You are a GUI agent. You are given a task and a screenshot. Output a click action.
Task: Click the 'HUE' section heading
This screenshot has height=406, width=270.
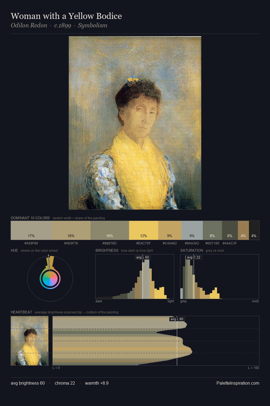(x=14, y=250)
